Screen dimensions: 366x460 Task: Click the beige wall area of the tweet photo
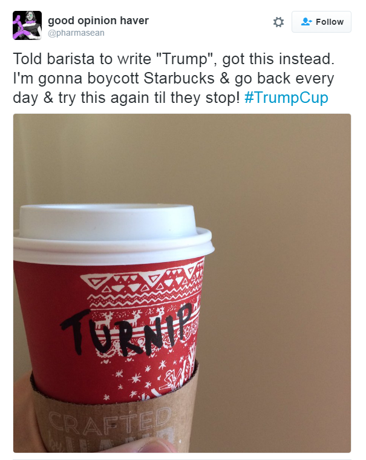pos(279,264)
